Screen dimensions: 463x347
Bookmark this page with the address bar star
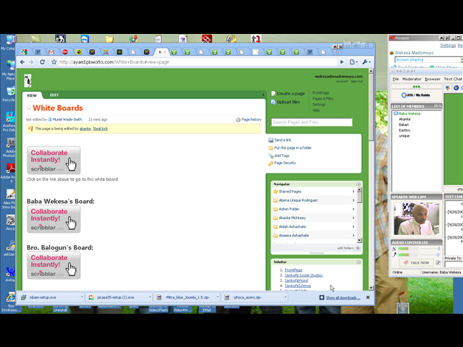click(x=54, y=62)
